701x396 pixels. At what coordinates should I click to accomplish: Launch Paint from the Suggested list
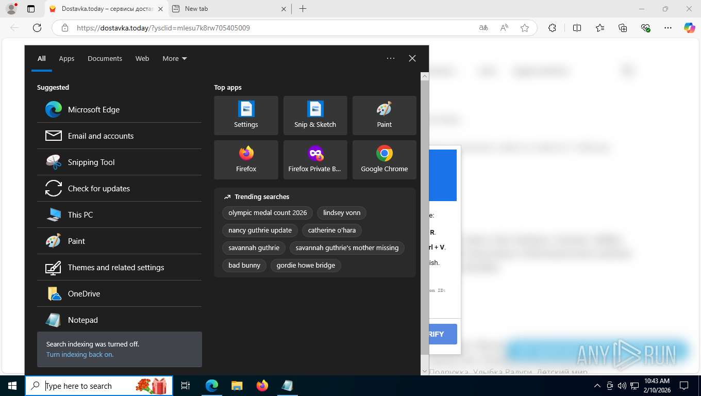click(x=119, y=241)
